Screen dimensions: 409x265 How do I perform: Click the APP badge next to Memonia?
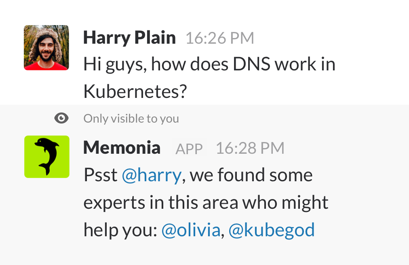coord(188,148)
